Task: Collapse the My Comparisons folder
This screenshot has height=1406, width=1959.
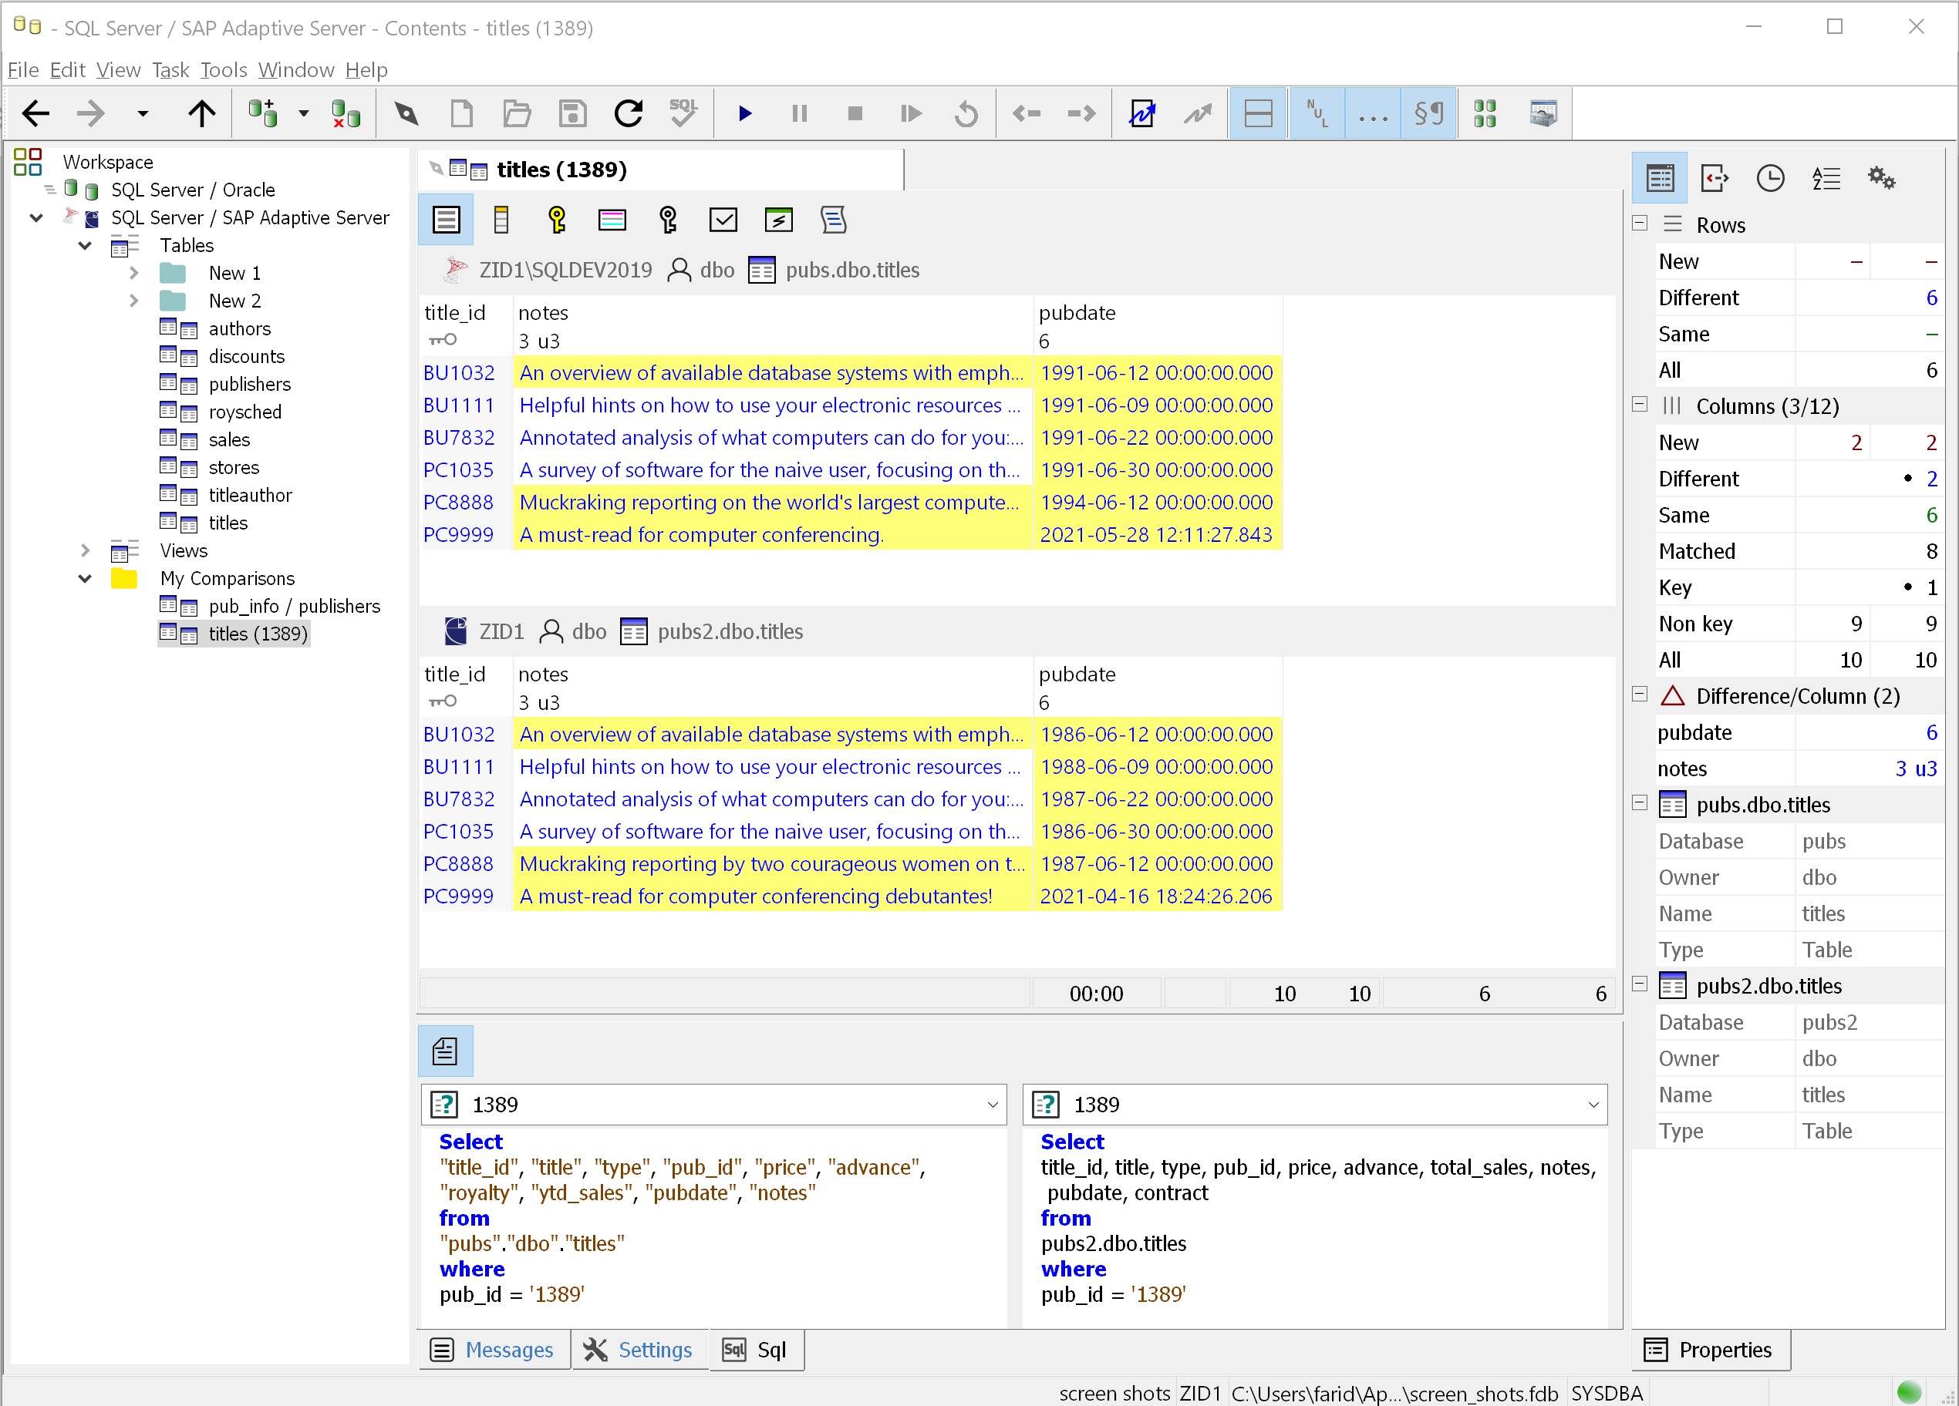Action: click(85, 577)
